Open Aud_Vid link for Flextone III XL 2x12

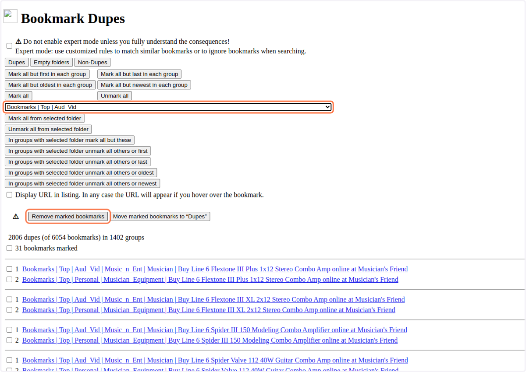(213, 299)
